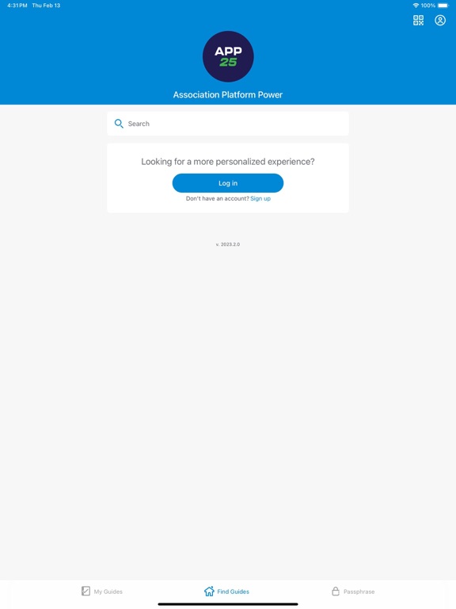Tap the home indicator bar at the bottom
This screenshot has height=609, width=456.
point(228,604)
